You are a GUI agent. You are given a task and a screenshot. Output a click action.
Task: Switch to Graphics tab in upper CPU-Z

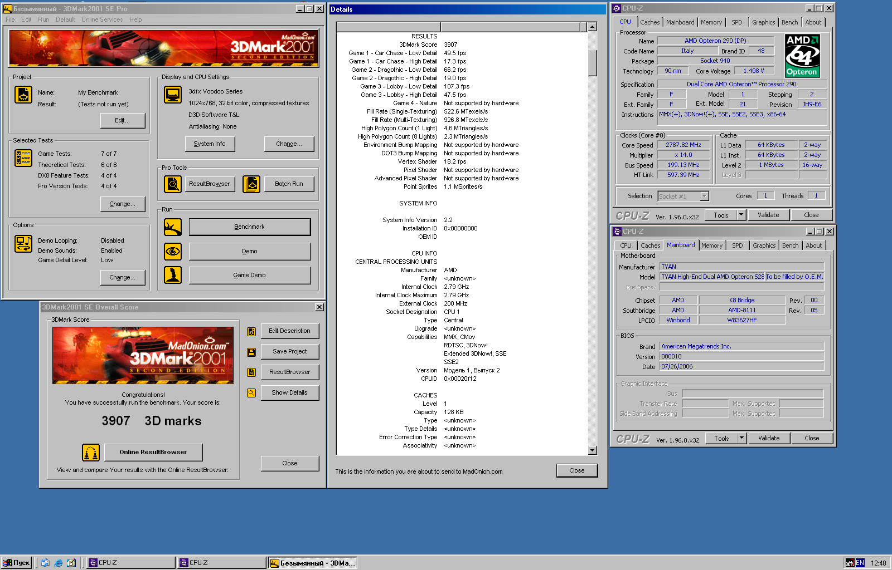[763, 22]
